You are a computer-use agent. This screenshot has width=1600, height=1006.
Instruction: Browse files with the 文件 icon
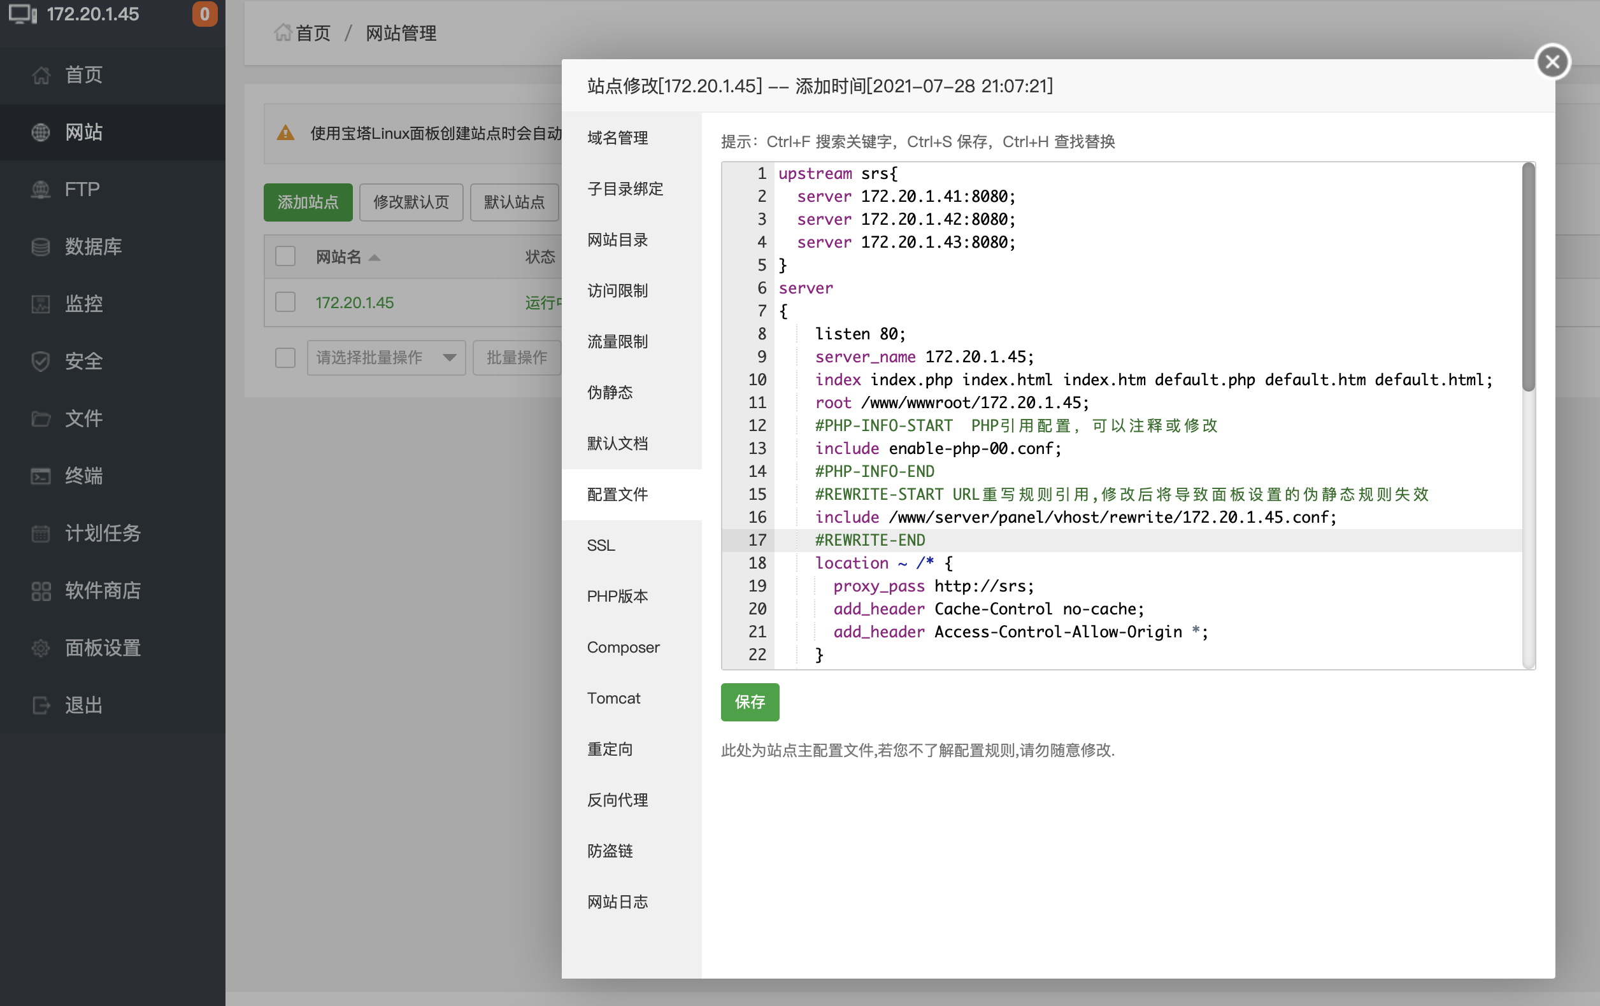point(83,418)
